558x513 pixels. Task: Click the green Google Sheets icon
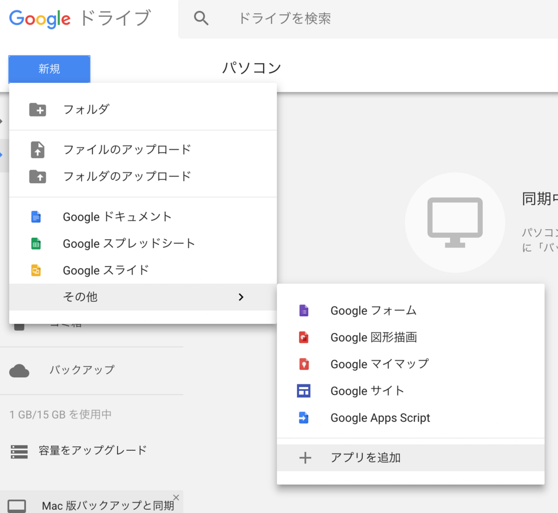click(36, 244)
